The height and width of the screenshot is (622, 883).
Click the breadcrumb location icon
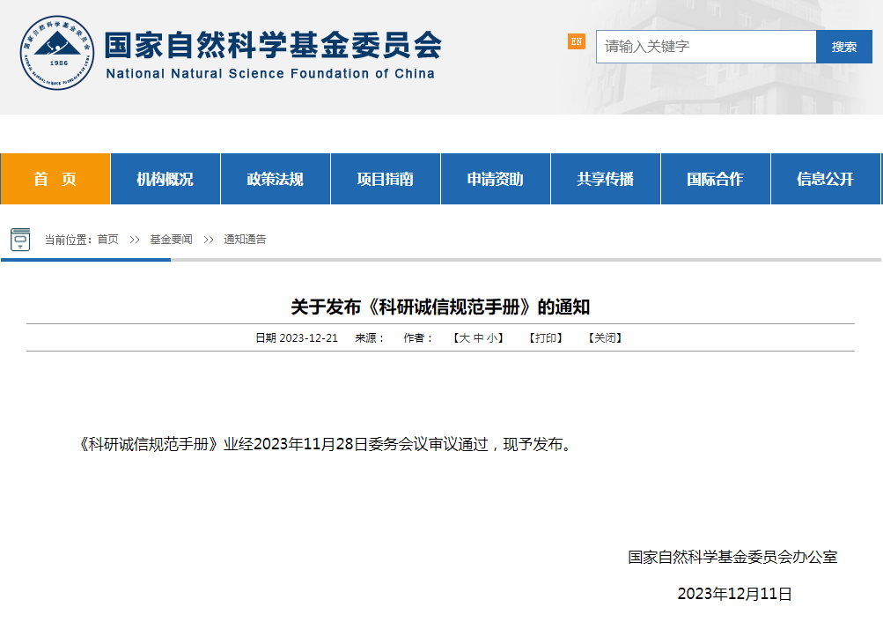20,240
